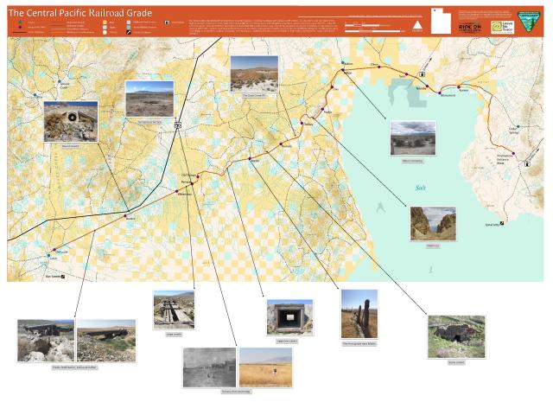Open the concrete box culvert photo
Viewport: 553px width, 415px height.
tap(289, 317)
